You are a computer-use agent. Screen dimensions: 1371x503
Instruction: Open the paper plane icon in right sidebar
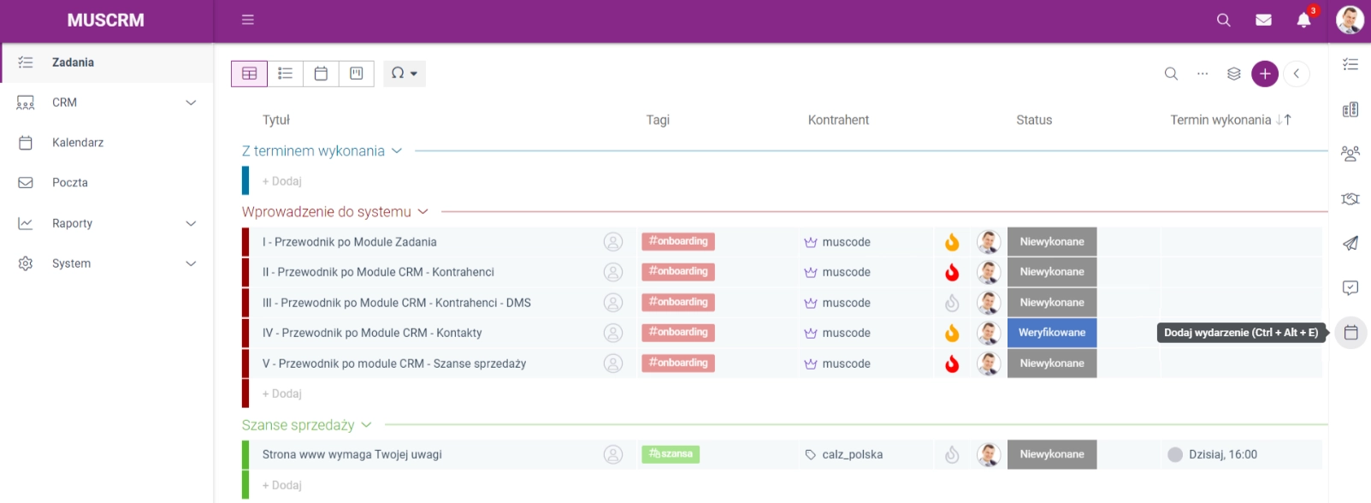[x=1350, y=243]
